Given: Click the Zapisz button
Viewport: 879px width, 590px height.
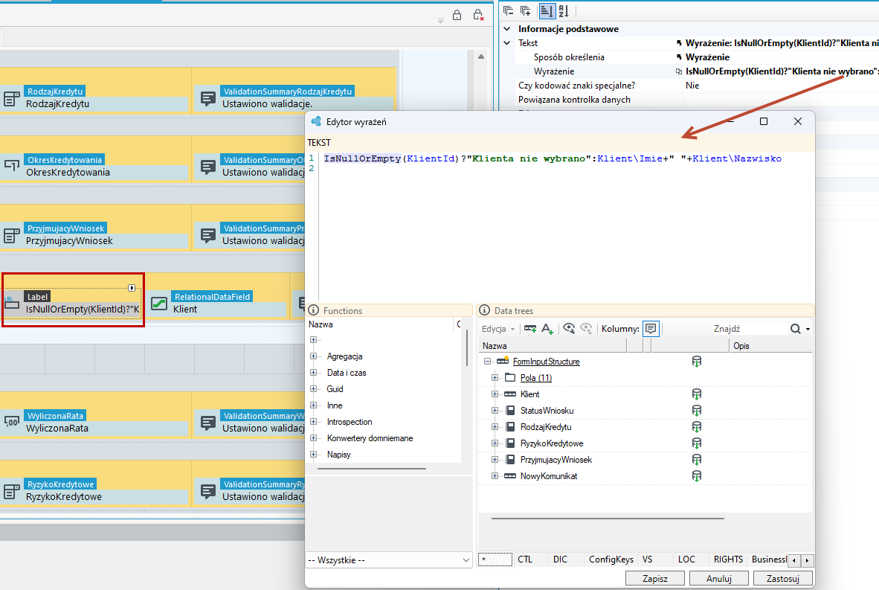Looking at the screenshot, I should pos(654,578).
